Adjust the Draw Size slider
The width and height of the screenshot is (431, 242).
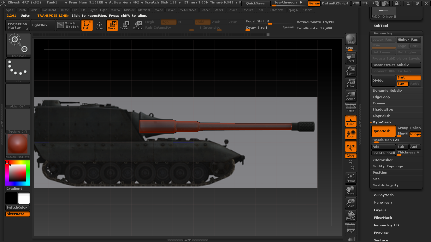270,28
